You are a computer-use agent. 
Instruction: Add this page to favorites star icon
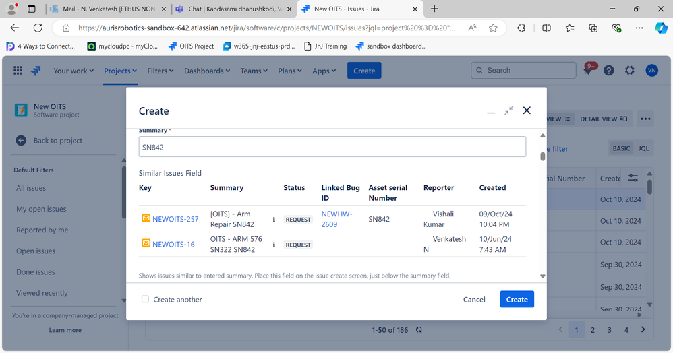pos(493,28)
